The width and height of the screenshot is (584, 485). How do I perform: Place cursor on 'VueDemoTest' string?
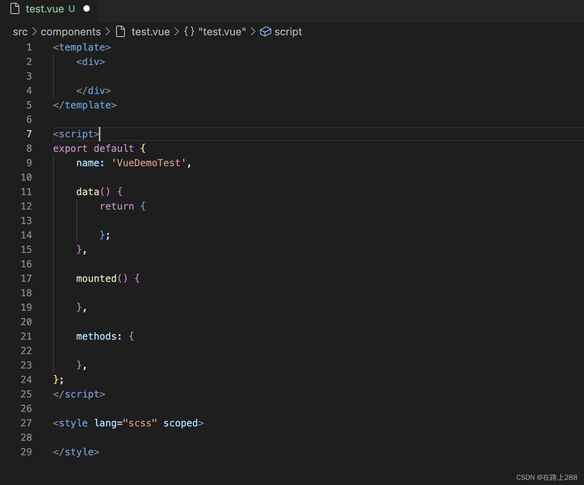point(149,163)
